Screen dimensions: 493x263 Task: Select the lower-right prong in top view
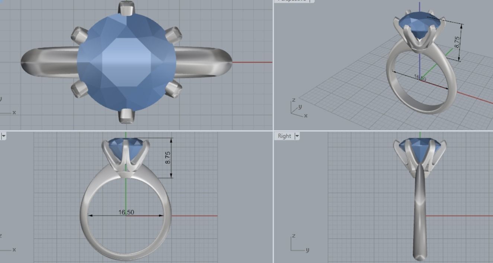[x=173, y=89]
